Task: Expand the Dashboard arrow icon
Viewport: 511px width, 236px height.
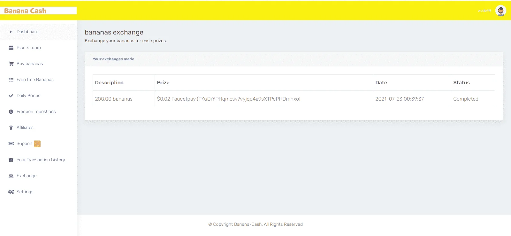Action: [11, 32]
